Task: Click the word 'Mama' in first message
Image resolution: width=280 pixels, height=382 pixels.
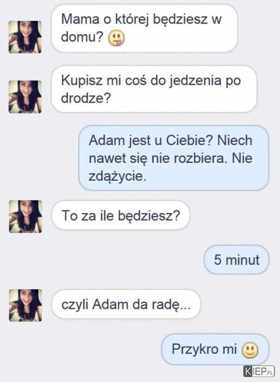Action: tap(80, 19)
